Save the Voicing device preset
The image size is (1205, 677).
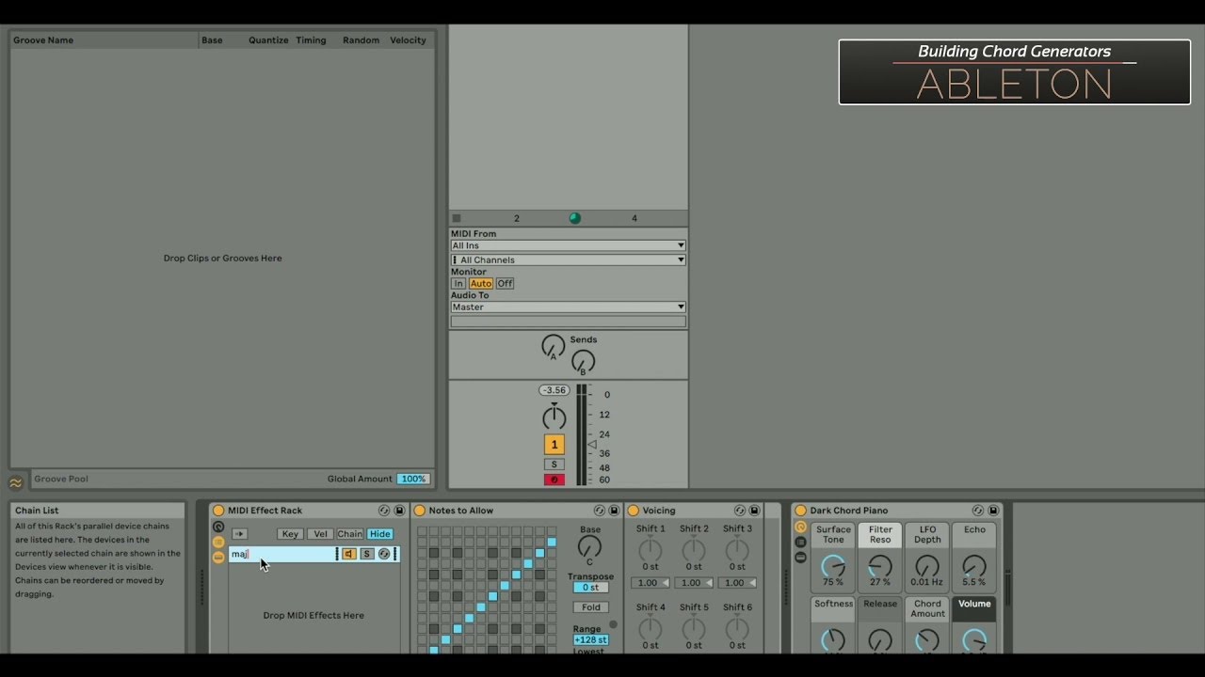(754, 511)
